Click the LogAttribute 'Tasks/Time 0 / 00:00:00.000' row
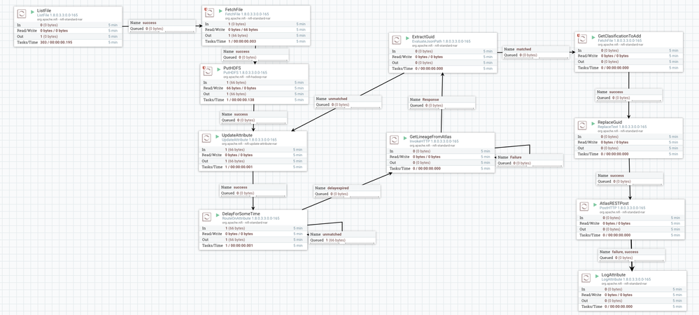 (633, 307)
